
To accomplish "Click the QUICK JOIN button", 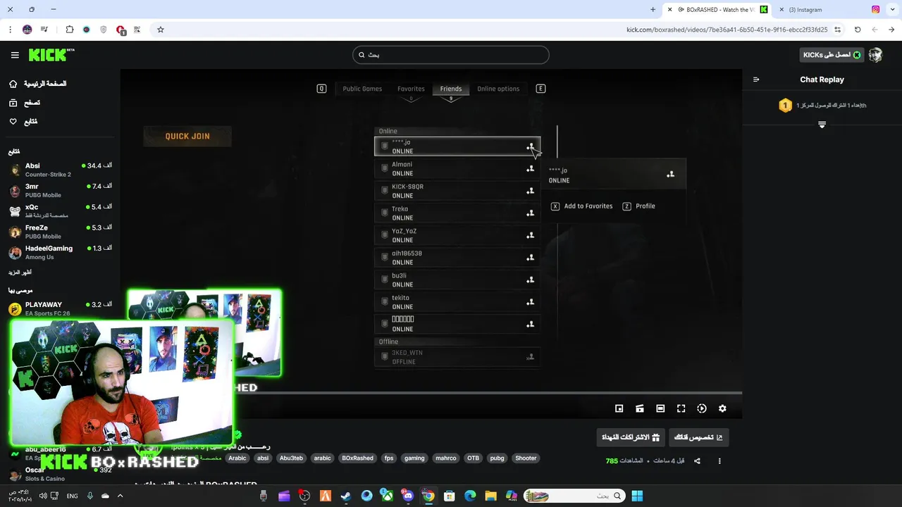I will [x=187, y=137].
